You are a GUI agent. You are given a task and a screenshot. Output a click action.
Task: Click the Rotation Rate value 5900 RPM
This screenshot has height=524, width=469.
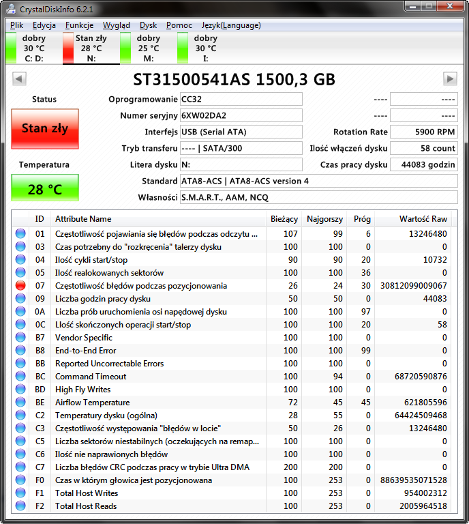(x=424, y=132)
